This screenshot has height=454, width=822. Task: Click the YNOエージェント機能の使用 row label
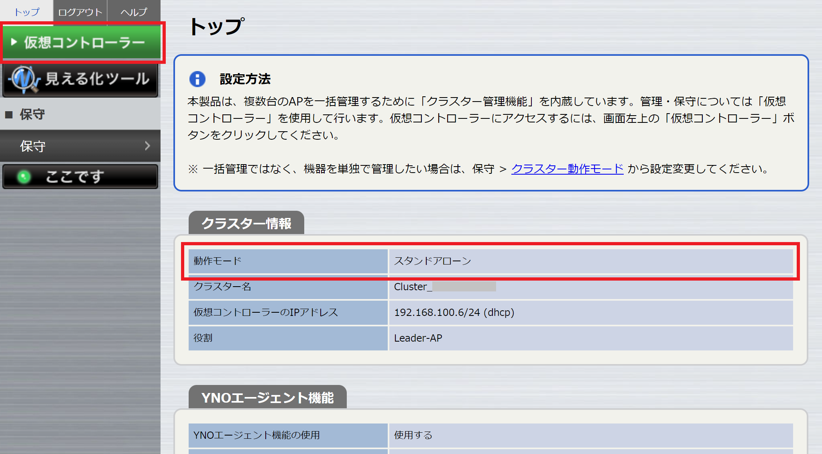pyautogui.click(x=256, y=435)
